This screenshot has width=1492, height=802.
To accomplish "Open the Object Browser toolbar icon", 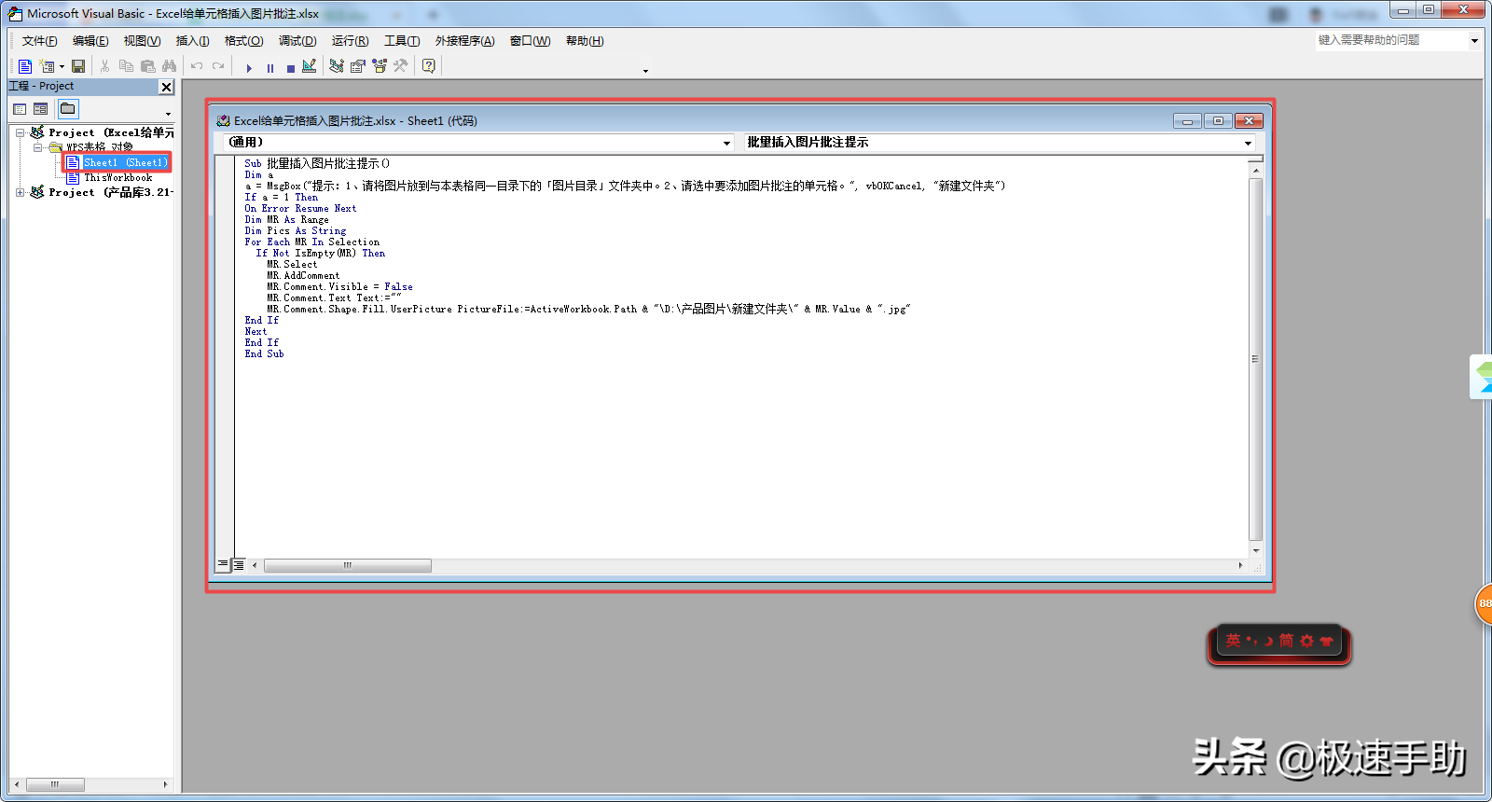I will click(380, 66).
